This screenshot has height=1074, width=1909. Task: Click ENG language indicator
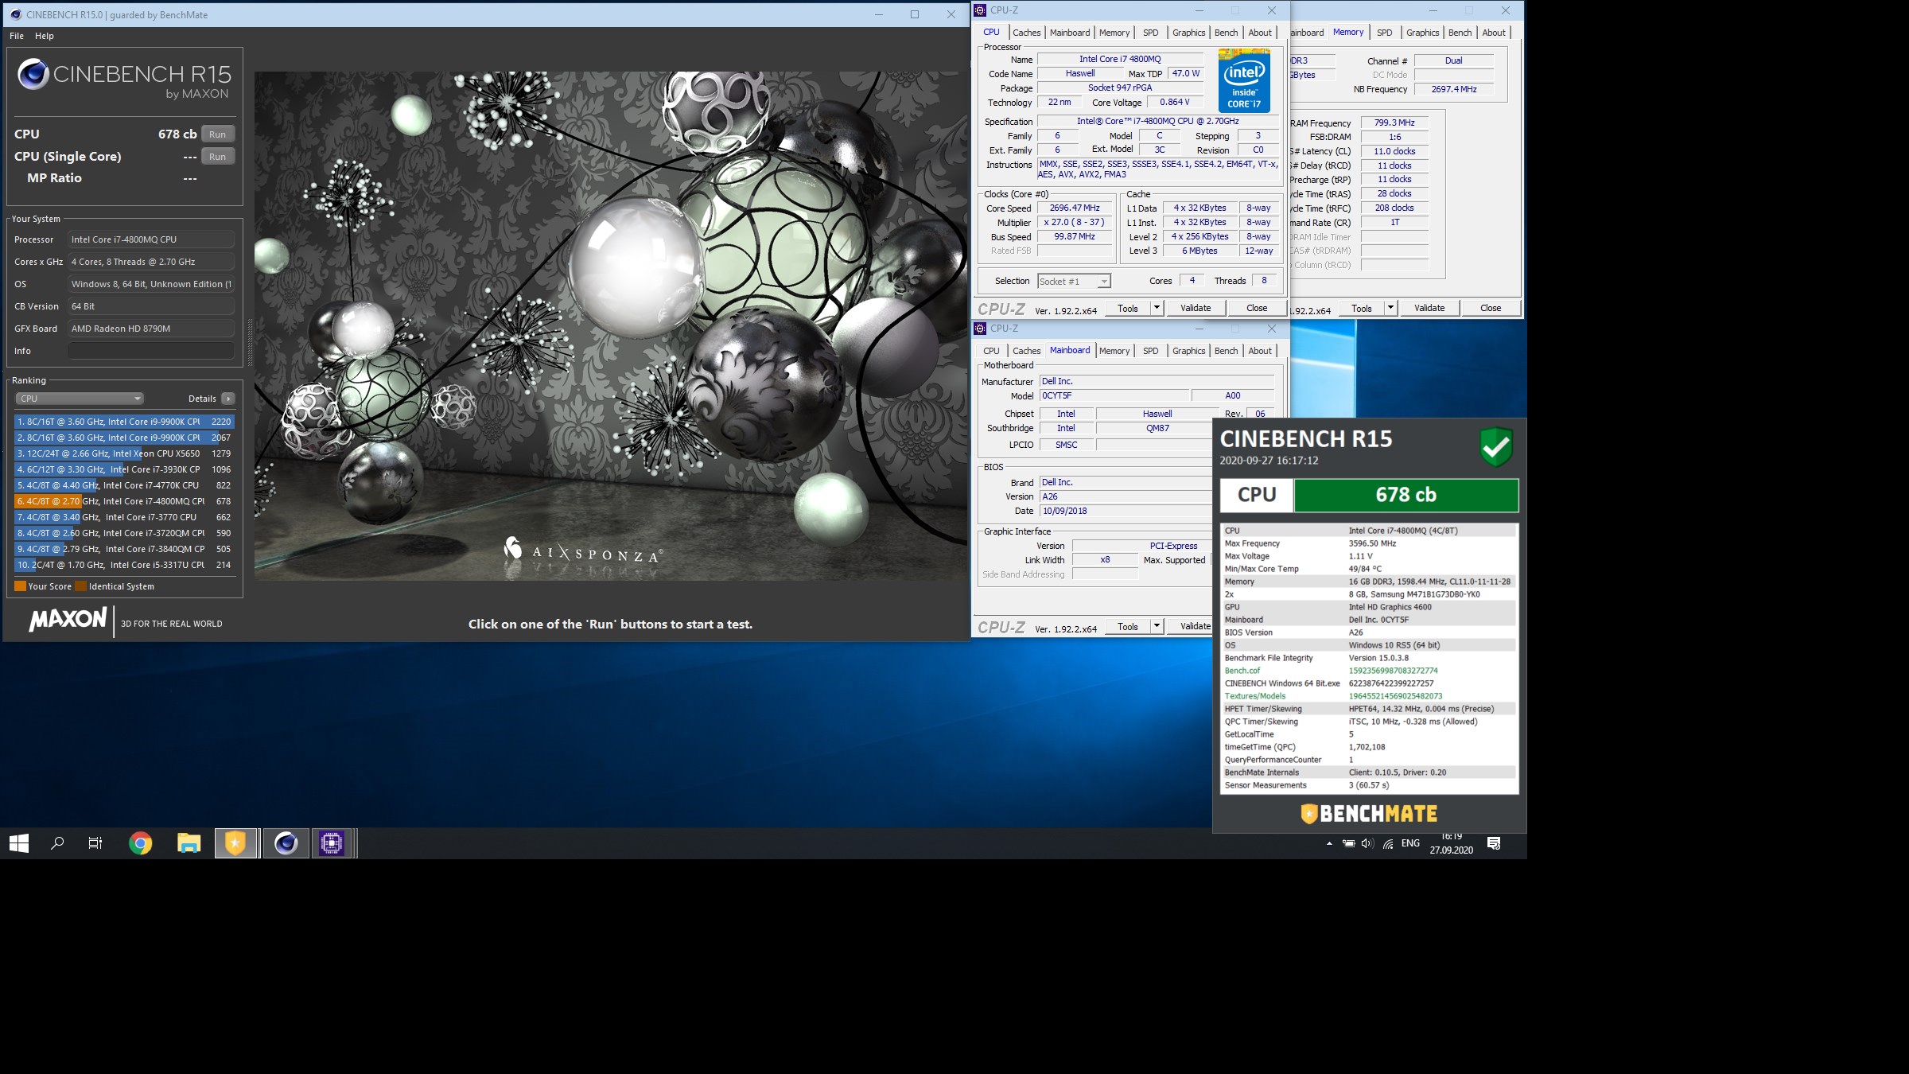point(1410,843)
